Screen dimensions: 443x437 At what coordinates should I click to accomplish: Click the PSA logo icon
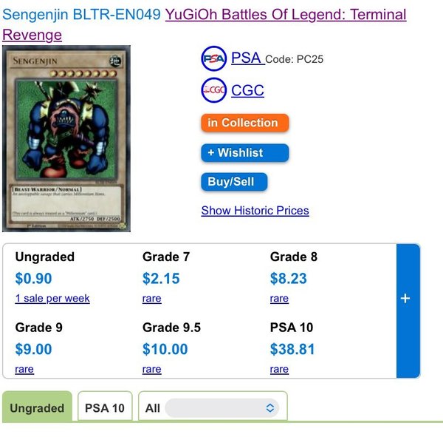coord(213,58)
